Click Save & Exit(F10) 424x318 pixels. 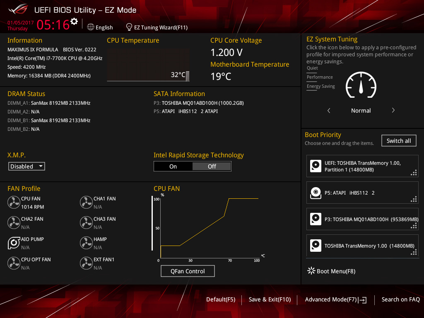click(270, 299)
